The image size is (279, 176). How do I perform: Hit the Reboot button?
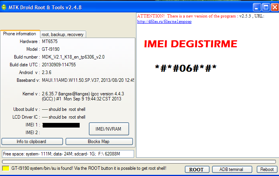click(x=267, y=169)
